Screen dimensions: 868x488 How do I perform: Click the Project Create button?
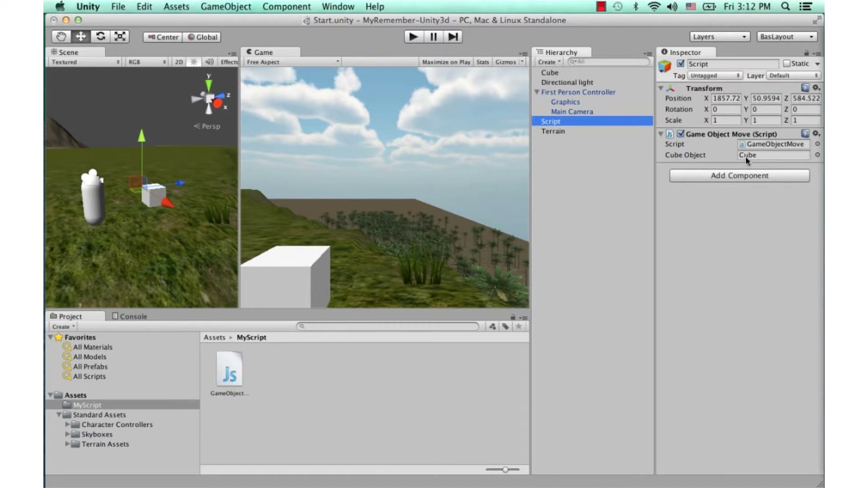coord(63,327)
